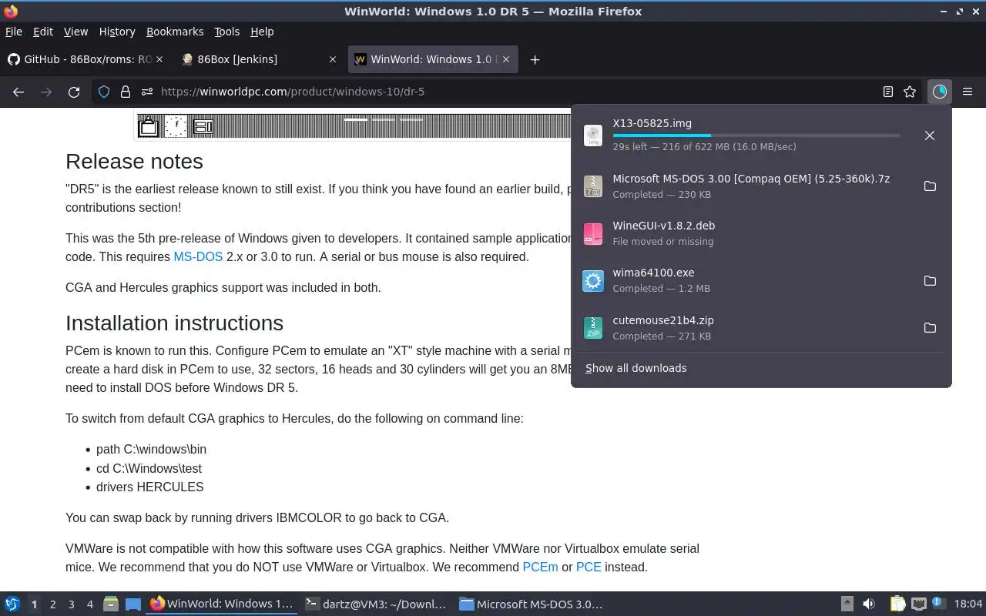
Task: Open the volume control in system tray
Action: point(869,604)
